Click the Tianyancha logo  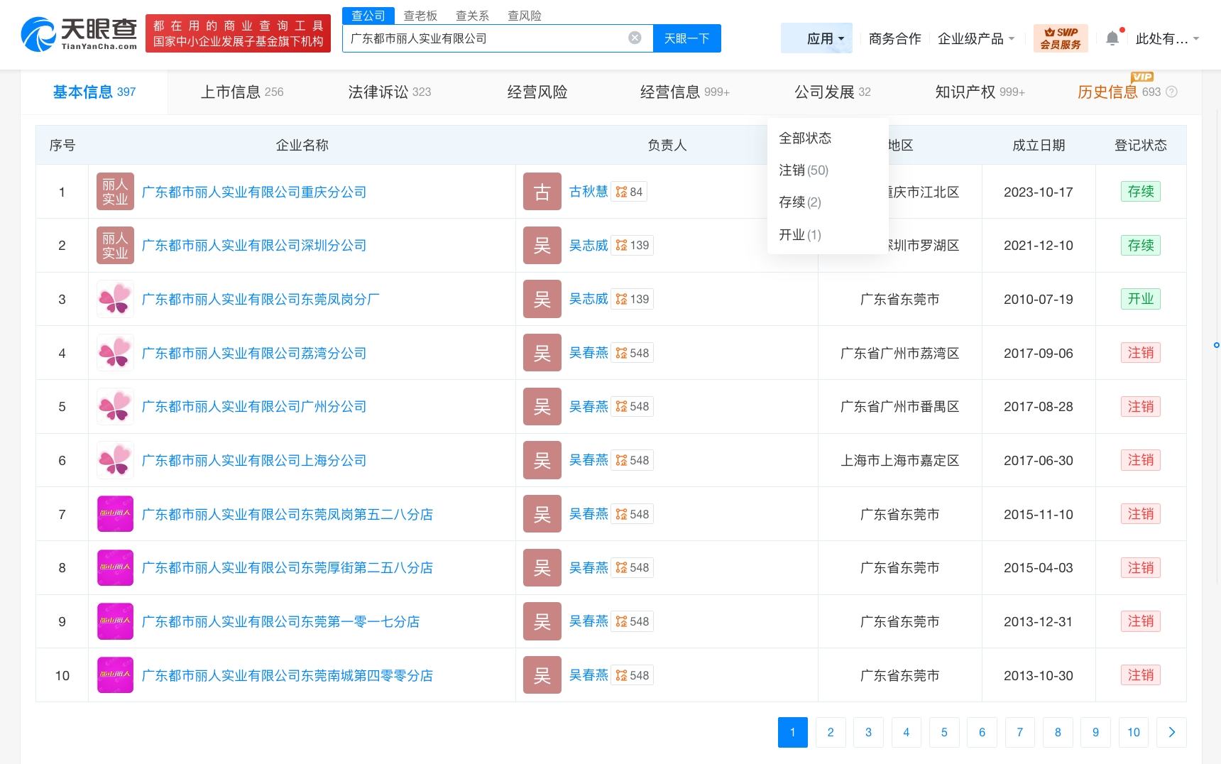[x=79, y=34]
